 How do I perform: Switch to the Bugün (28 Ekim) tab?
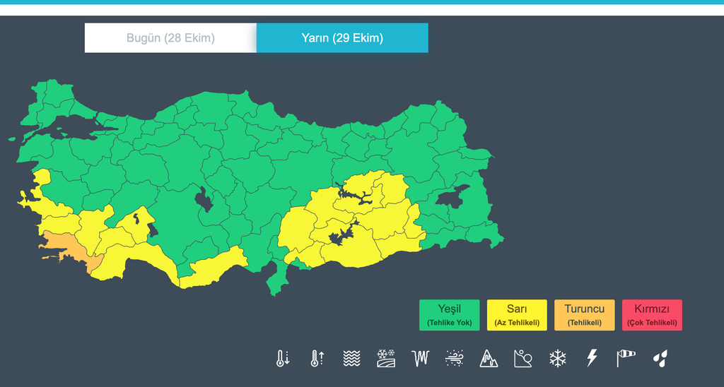170,38
